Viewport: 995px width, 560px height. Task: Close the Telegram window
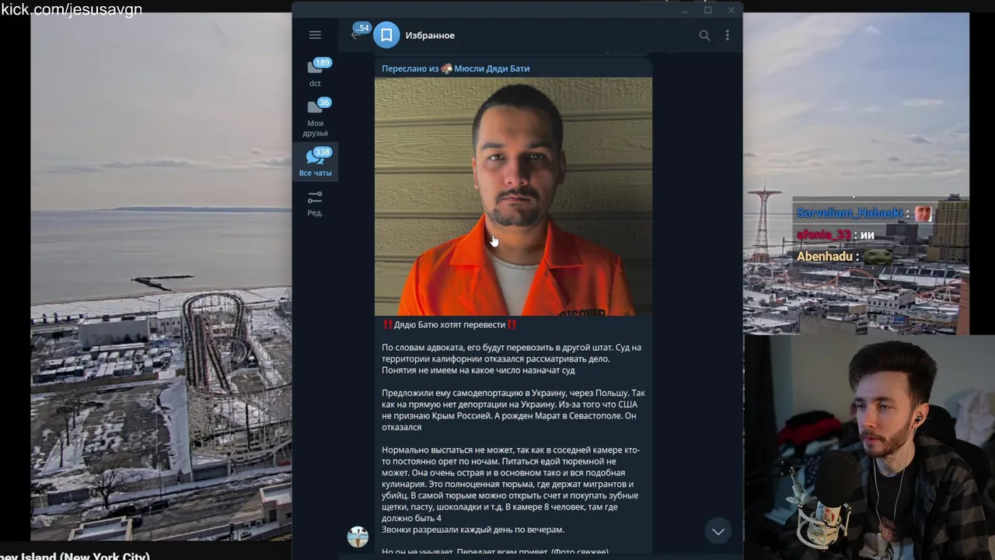(731, 10)
